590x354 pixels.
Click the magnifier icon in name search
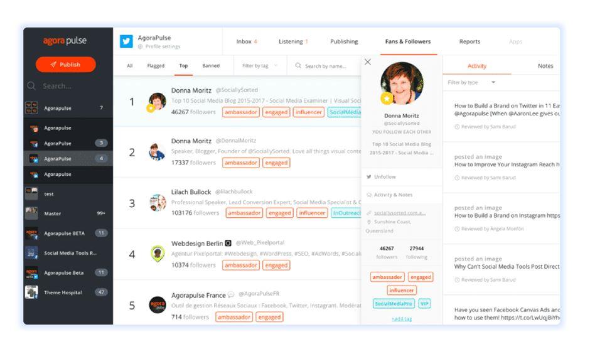click(x=298, y=66)
